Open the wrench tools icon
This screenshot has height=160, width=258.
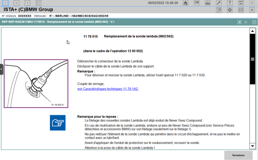(x=218, y=3)
